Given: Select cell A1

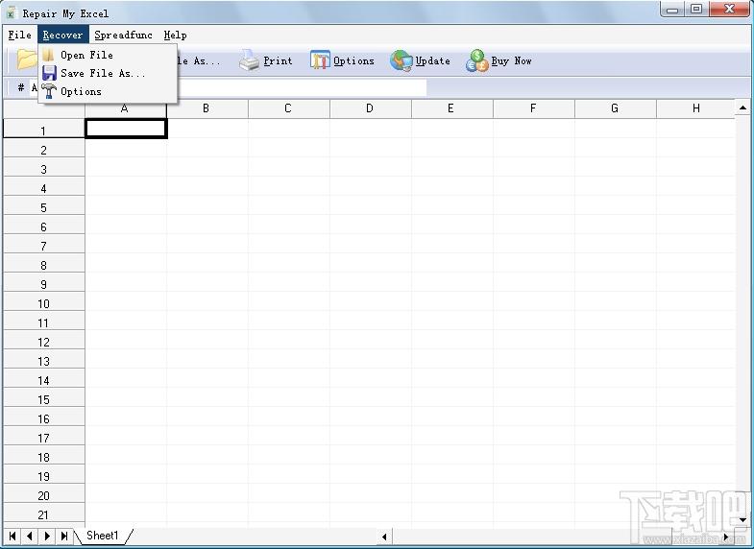Looking at the screenshot, I should pyautogui.click(x=126, y=129).
